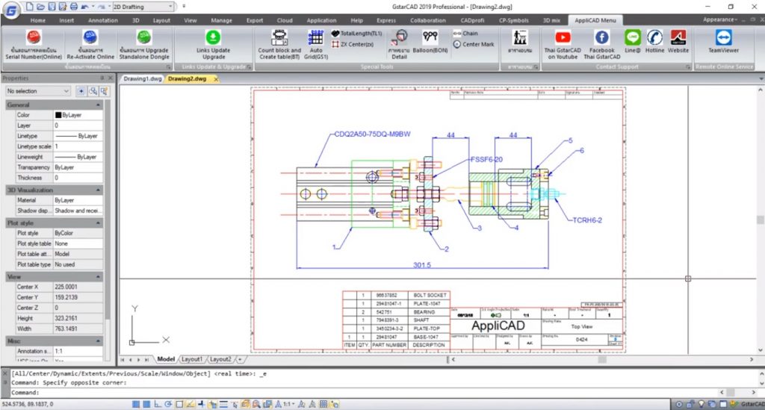Select the Chain tool
Viewport: 765px width, 410px height.
pos(465,33)
